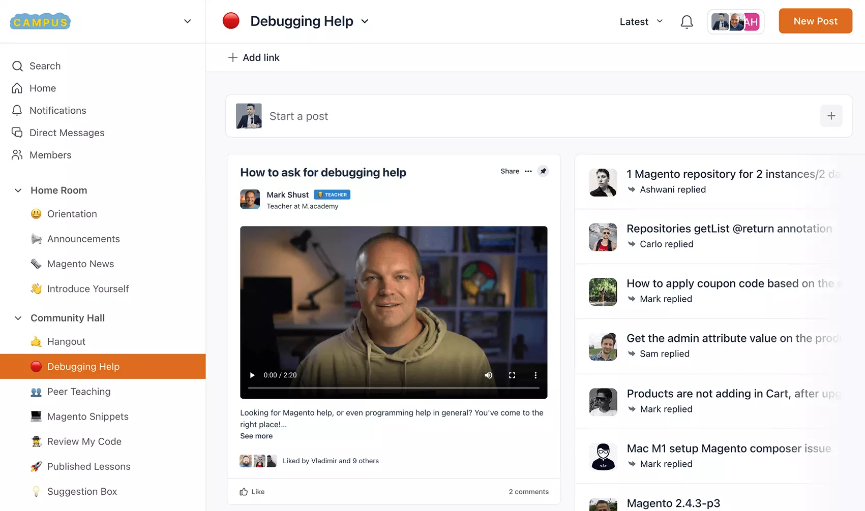Mute the video with the volume icon
Viewport: 865px width, 511px height.
coord(488,375)
